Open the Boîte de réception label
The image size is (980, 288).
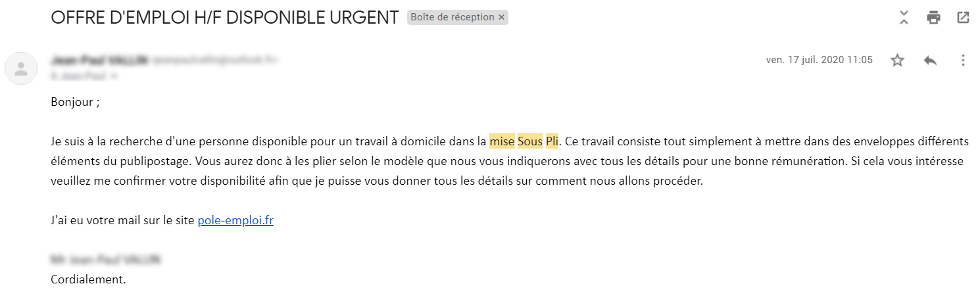click(x=453, y=18)
